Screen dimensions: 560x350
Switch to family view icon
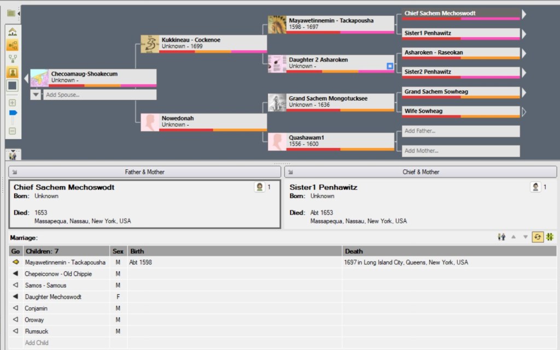click(x=12, y=58)
